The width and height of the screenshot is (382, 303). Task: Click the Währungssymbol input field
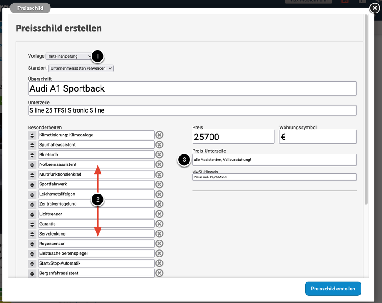tap(318, 137)
